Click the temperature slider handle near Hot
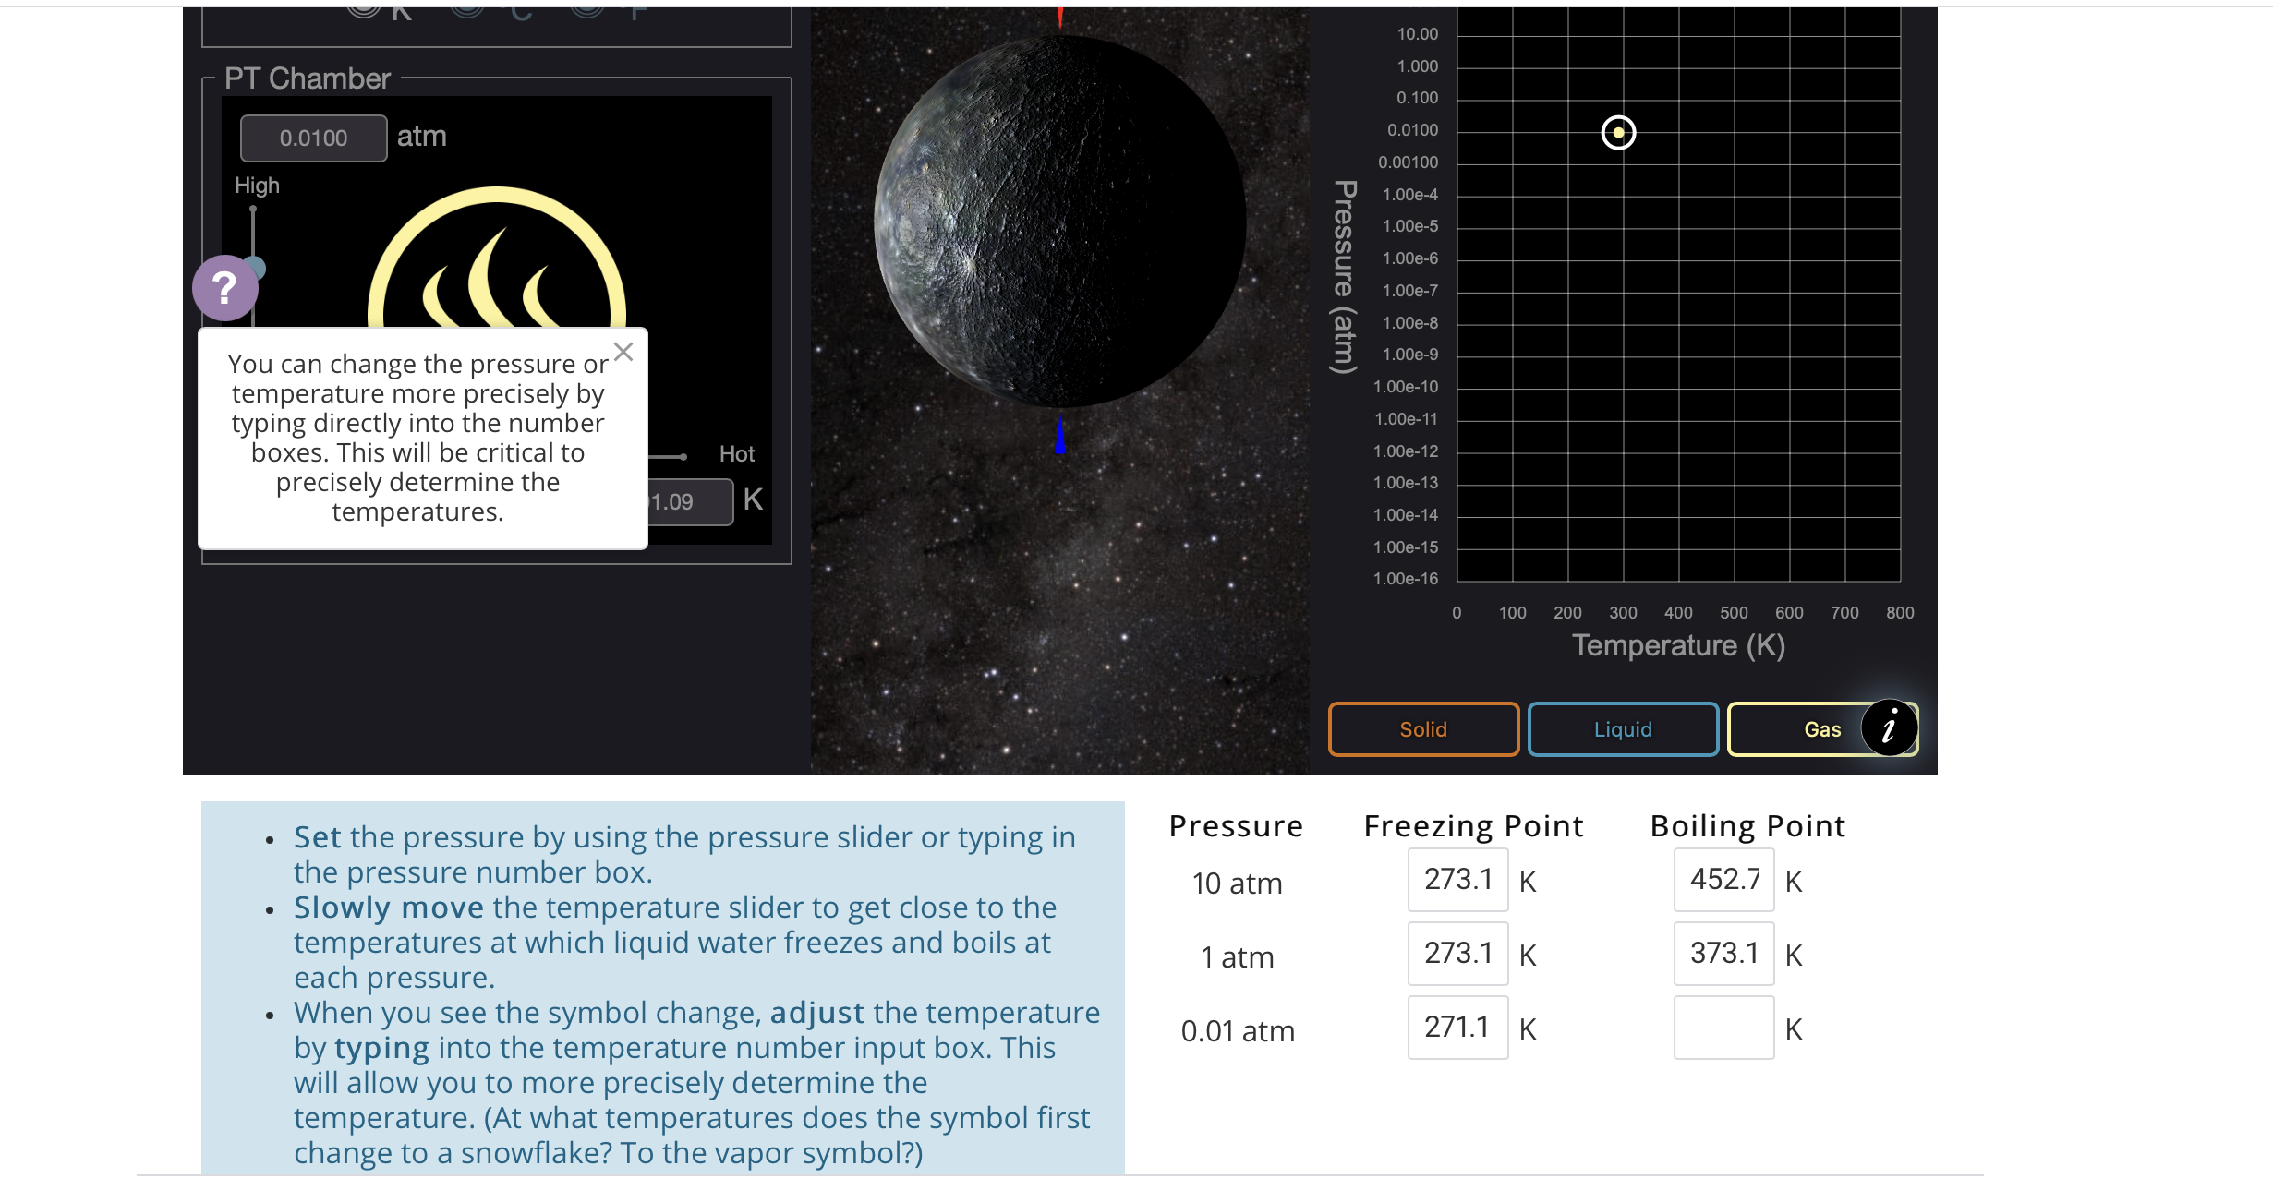The height and width of the screenshot is (1178, 2273). click(x=683, y=455)
